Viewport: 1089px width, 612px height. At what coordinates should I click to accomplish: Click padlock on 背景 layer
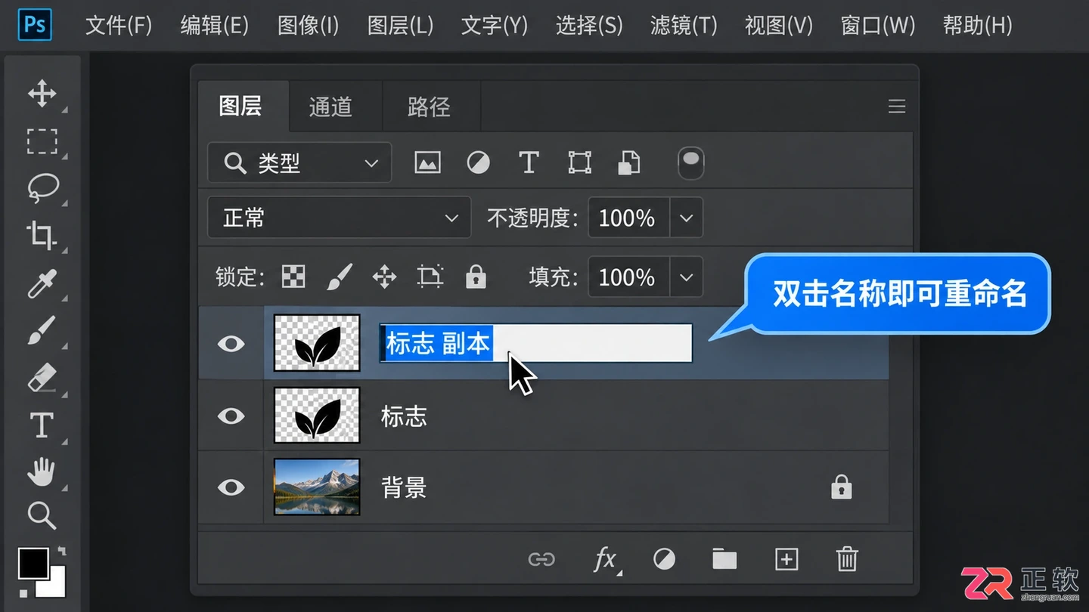841,487
